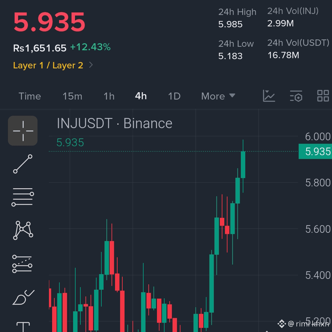Select the trend line drawing tool
This screenshot has width=332, height=332.
point(23,164)
